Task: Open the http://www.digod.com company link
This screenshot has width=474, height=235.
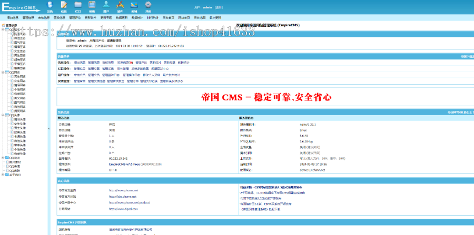Action: [x=123, y=209]
